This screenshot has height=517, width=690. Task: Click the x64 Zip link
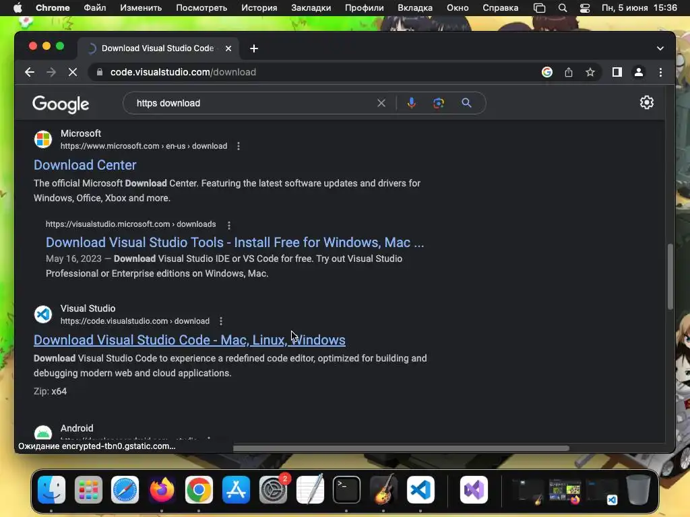coord(59,391)
